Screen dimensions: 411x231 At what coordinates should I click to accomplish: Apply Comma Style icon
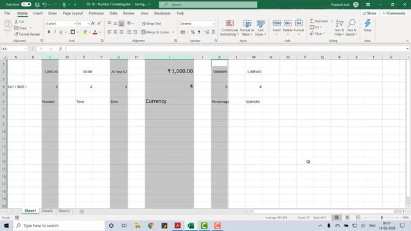pyautogui.click(x=199, y=32)
